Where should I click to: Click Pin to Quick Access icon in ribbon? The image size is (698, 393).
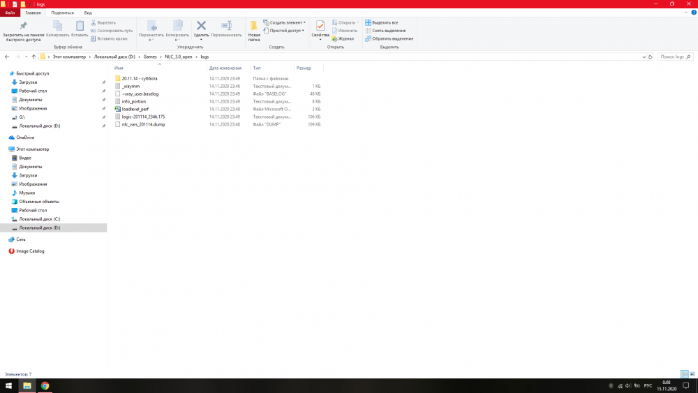(23, 26)
